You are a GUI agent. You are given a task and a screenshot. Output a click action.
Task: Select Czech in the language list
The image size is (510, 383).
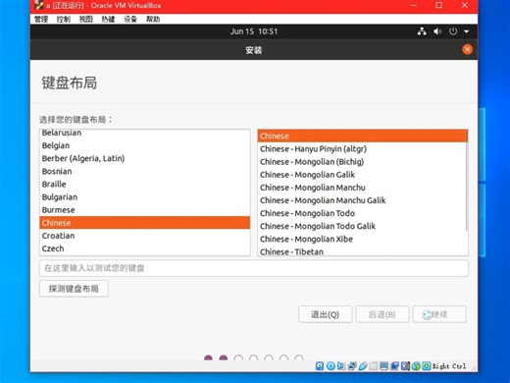(145, 248)
